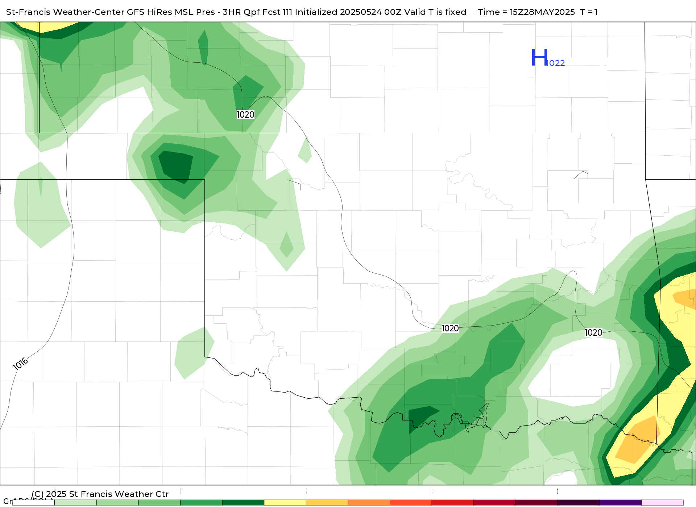Click the blue 1022 pressure value
Screen dimensions: 696x507
pyautogui.click(x=556, y=63)
